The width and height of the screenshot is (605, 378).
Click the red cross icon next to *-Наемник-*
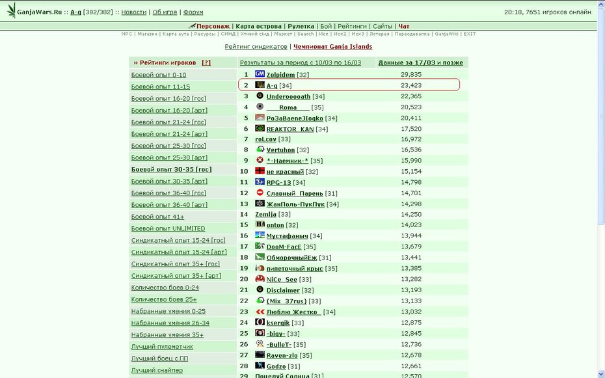[260, 159]
